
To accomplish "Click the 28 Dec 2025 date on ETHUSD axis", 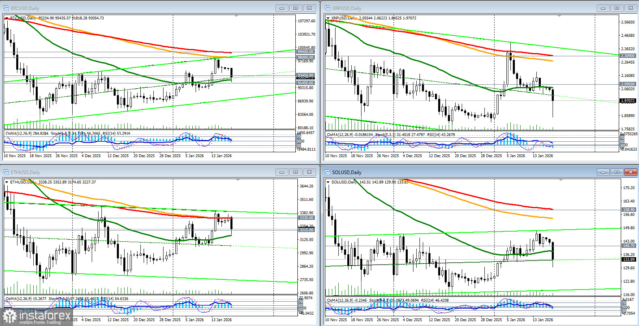I will coord(170,320).
